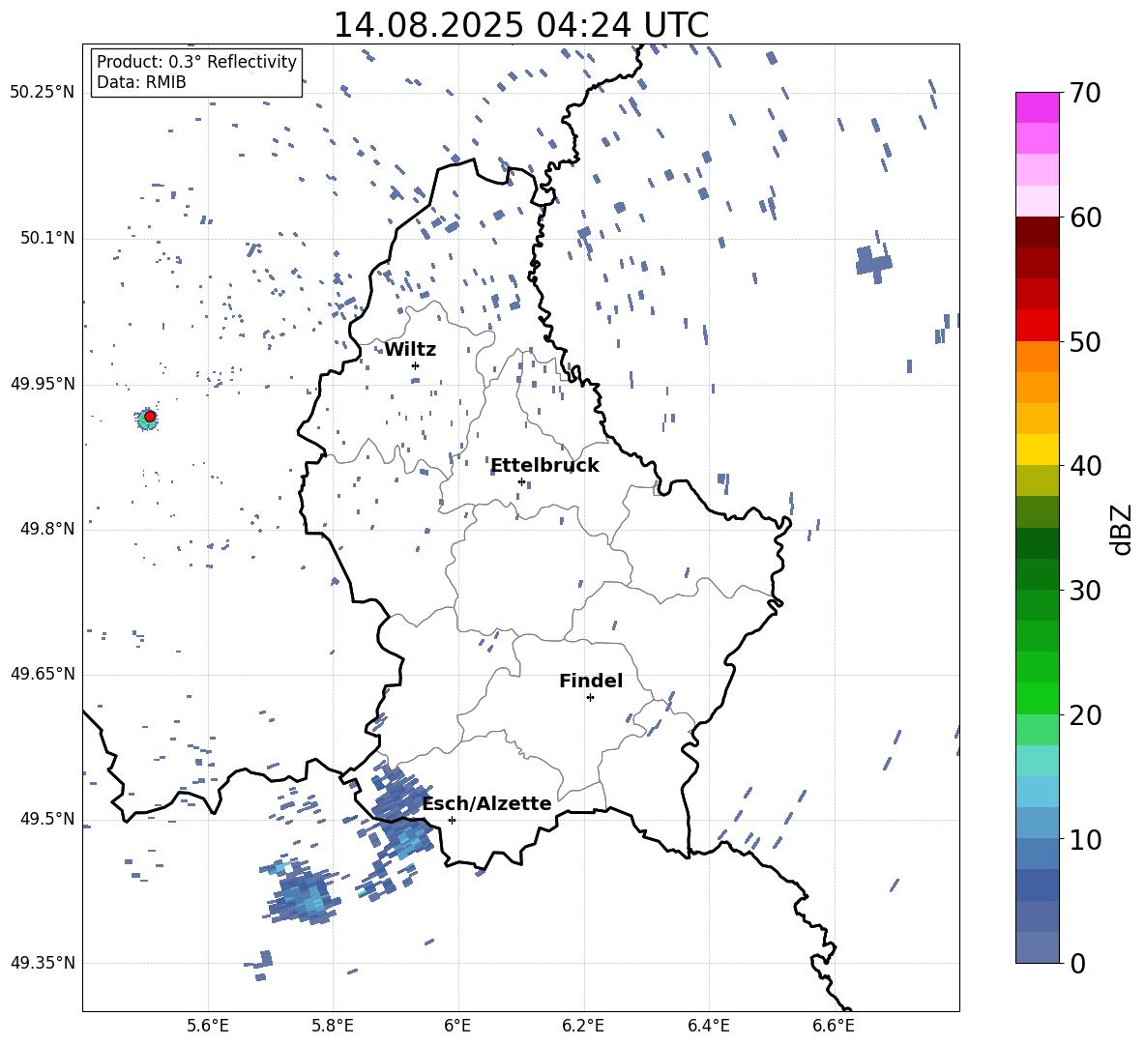Click the colorbar value 10
The image size is (1145, 1045).
[1085, 839]
